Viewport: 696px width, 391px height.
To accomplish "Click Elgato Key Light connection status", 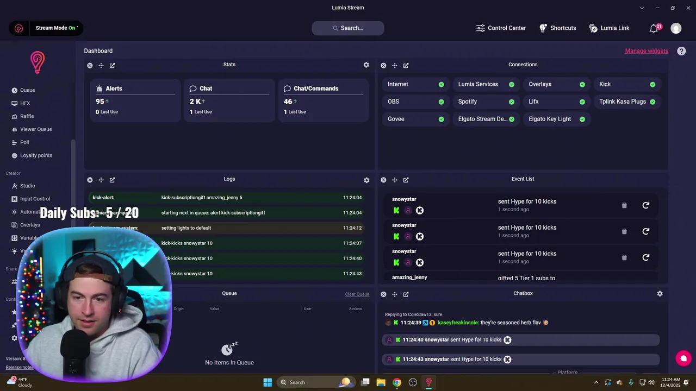I will tap(557, 119).
